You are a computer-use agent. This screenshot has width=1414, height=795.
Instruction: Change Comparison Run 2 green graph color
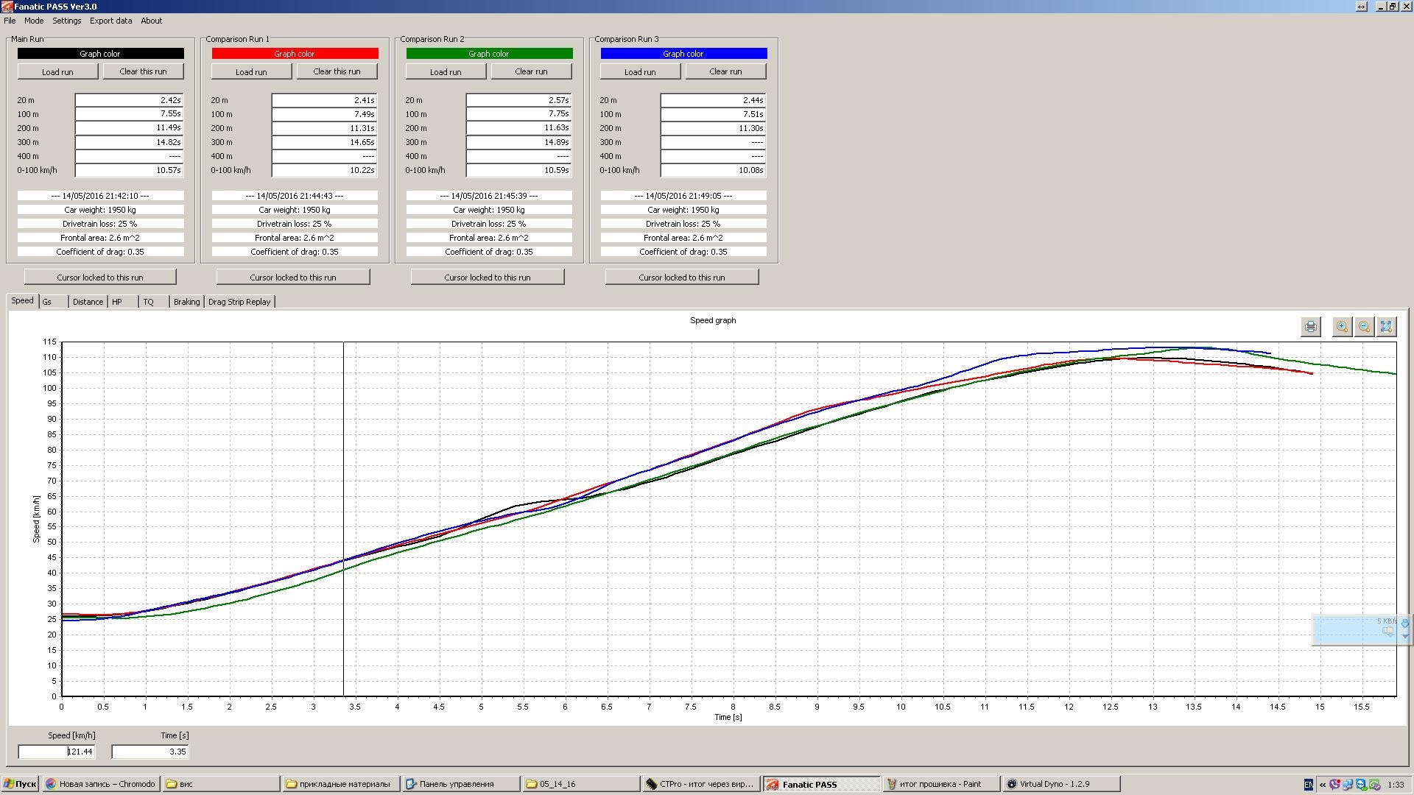489,54
